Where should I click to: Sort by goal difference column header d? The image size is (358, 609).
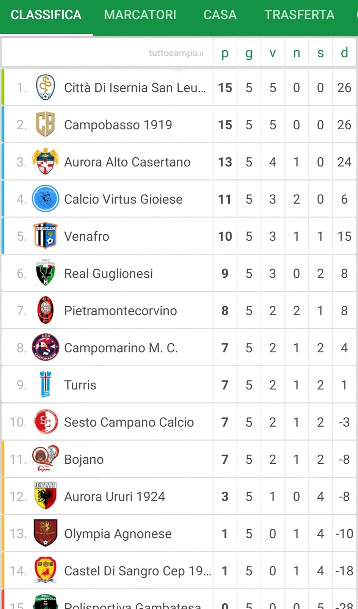click(344, 53)
